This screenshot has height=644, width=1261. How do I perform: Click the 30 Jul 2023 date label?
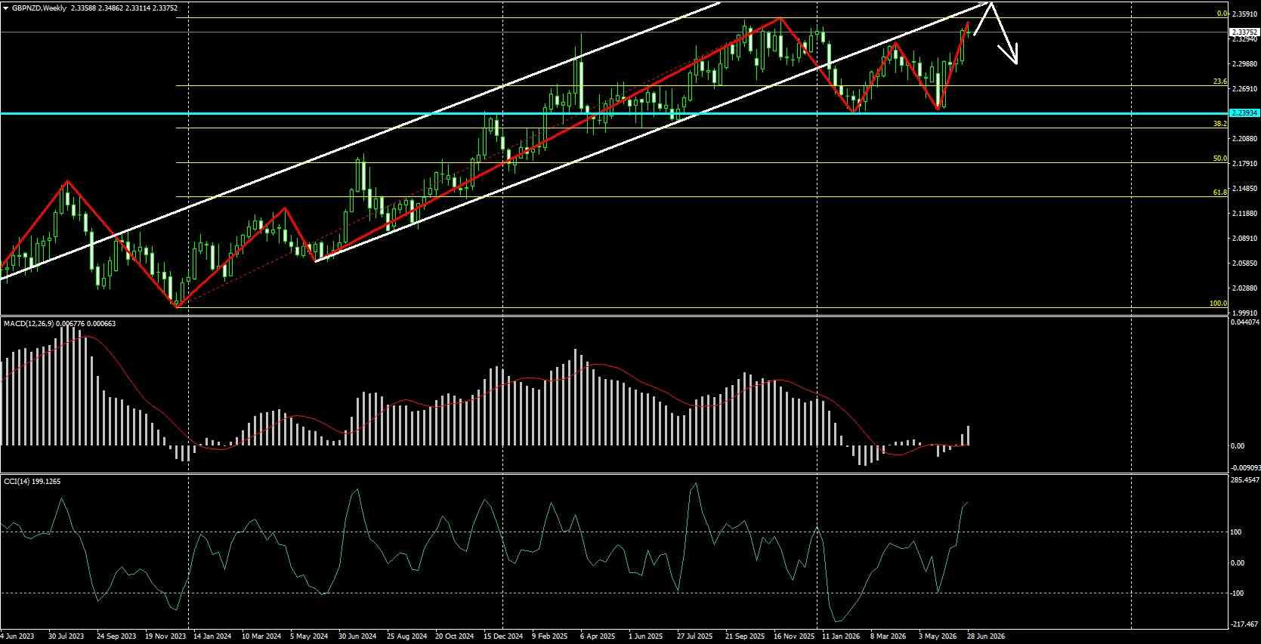(x=66, y=636)
